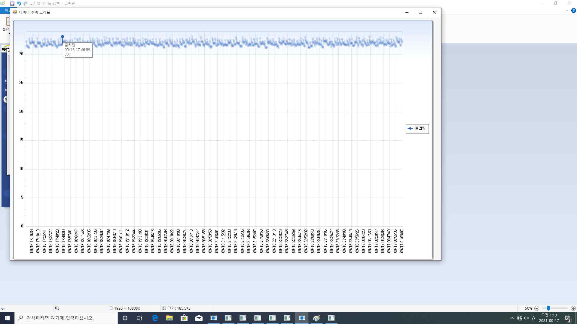Launch Microsoft Edge from the taskbar
Viewport: 577px width, 324px height.
coord(155,318)
